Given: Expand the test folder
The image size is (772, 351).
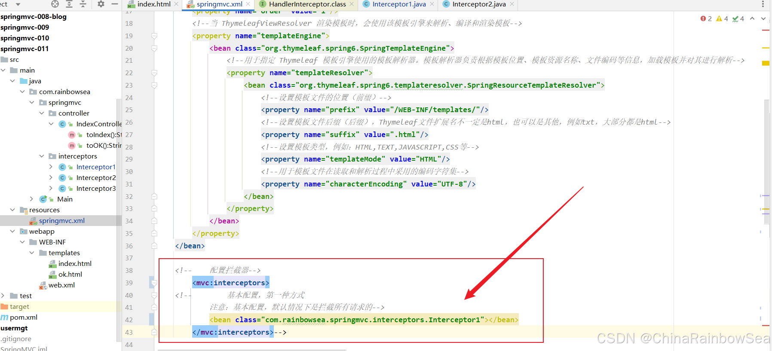Looking at the screenshot, I should tap(3, 296).
